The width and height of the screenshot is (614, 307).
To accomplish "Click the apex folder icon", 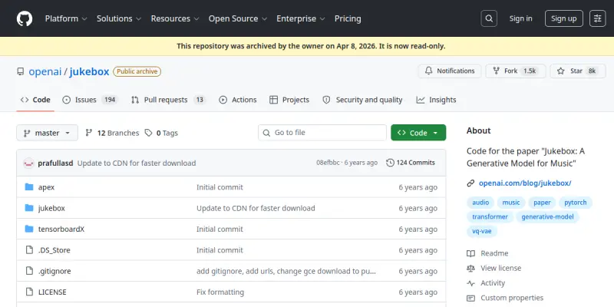I will [x=29, y=187].
